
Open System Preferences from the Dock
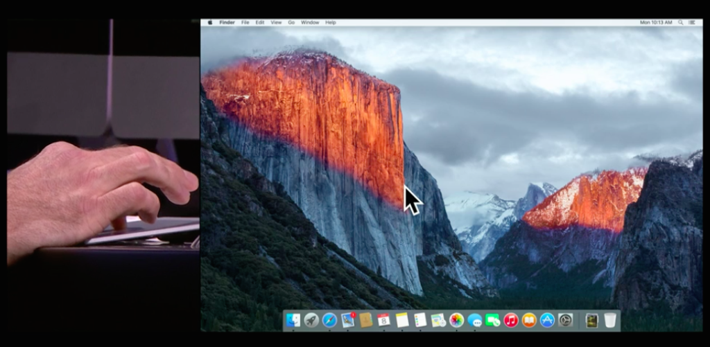[566, 320]
